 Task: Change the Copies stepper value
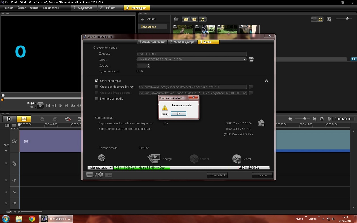(x=148, y=66)
